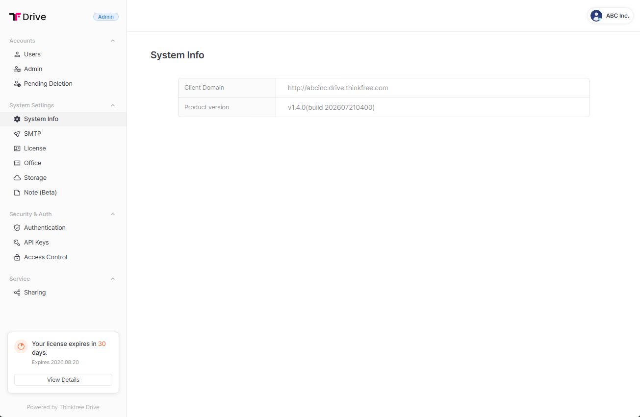Viewport: 640px width, 417px height.
Task: Open the Sharing service page
Action: pos(63,293)
